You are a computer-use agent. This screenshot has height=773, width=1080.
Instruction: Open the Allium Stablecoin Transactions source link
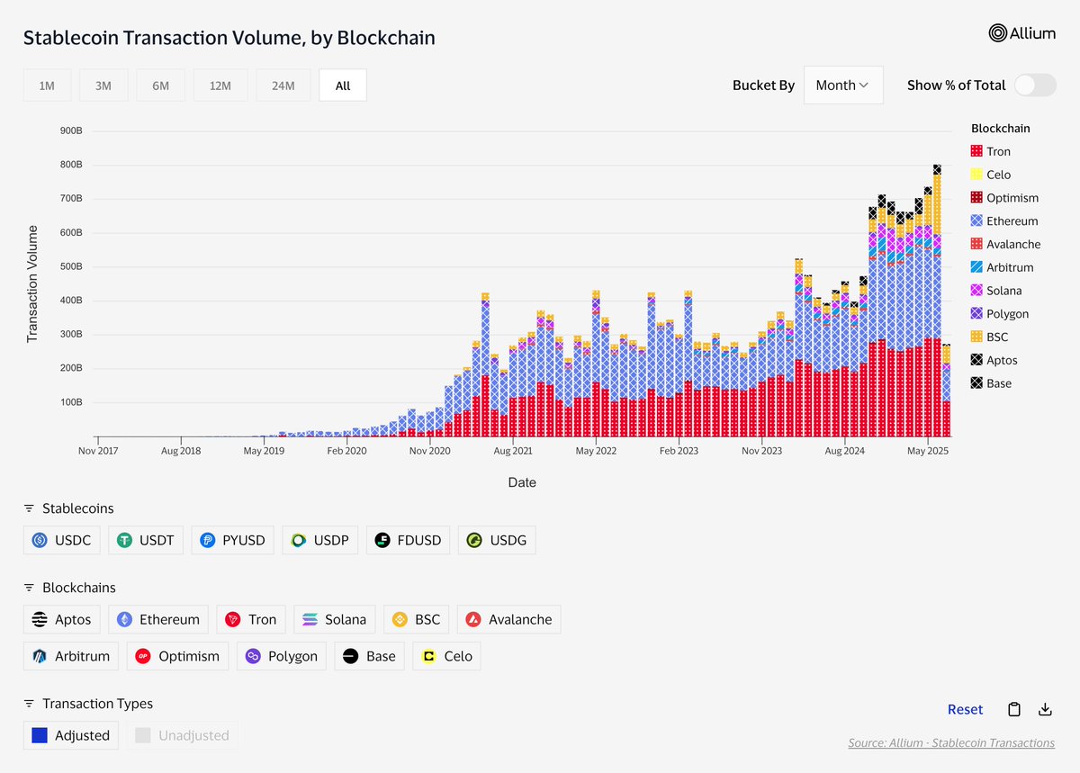pos(951,742)
